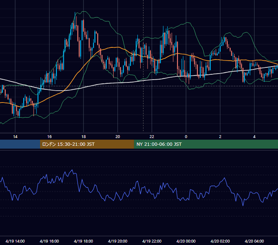278x245 pixels.
Task: Click the 0 hour label on price chart
Action: coord(186,137)
